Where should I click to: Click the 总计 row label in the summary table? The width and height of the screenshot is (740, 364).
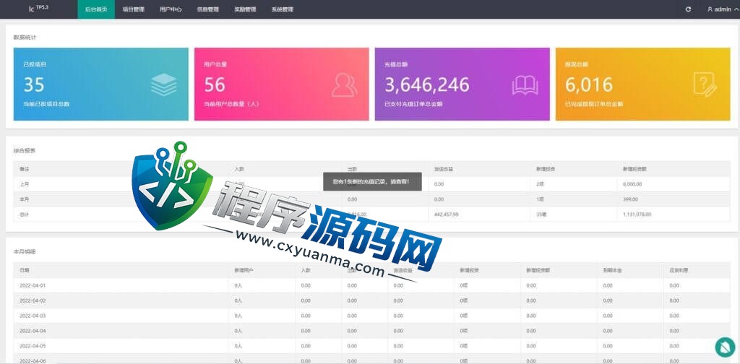coord(24,214)
